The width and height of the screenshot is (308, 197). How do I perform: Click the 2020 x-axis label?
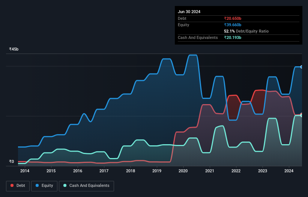(183, 171)
